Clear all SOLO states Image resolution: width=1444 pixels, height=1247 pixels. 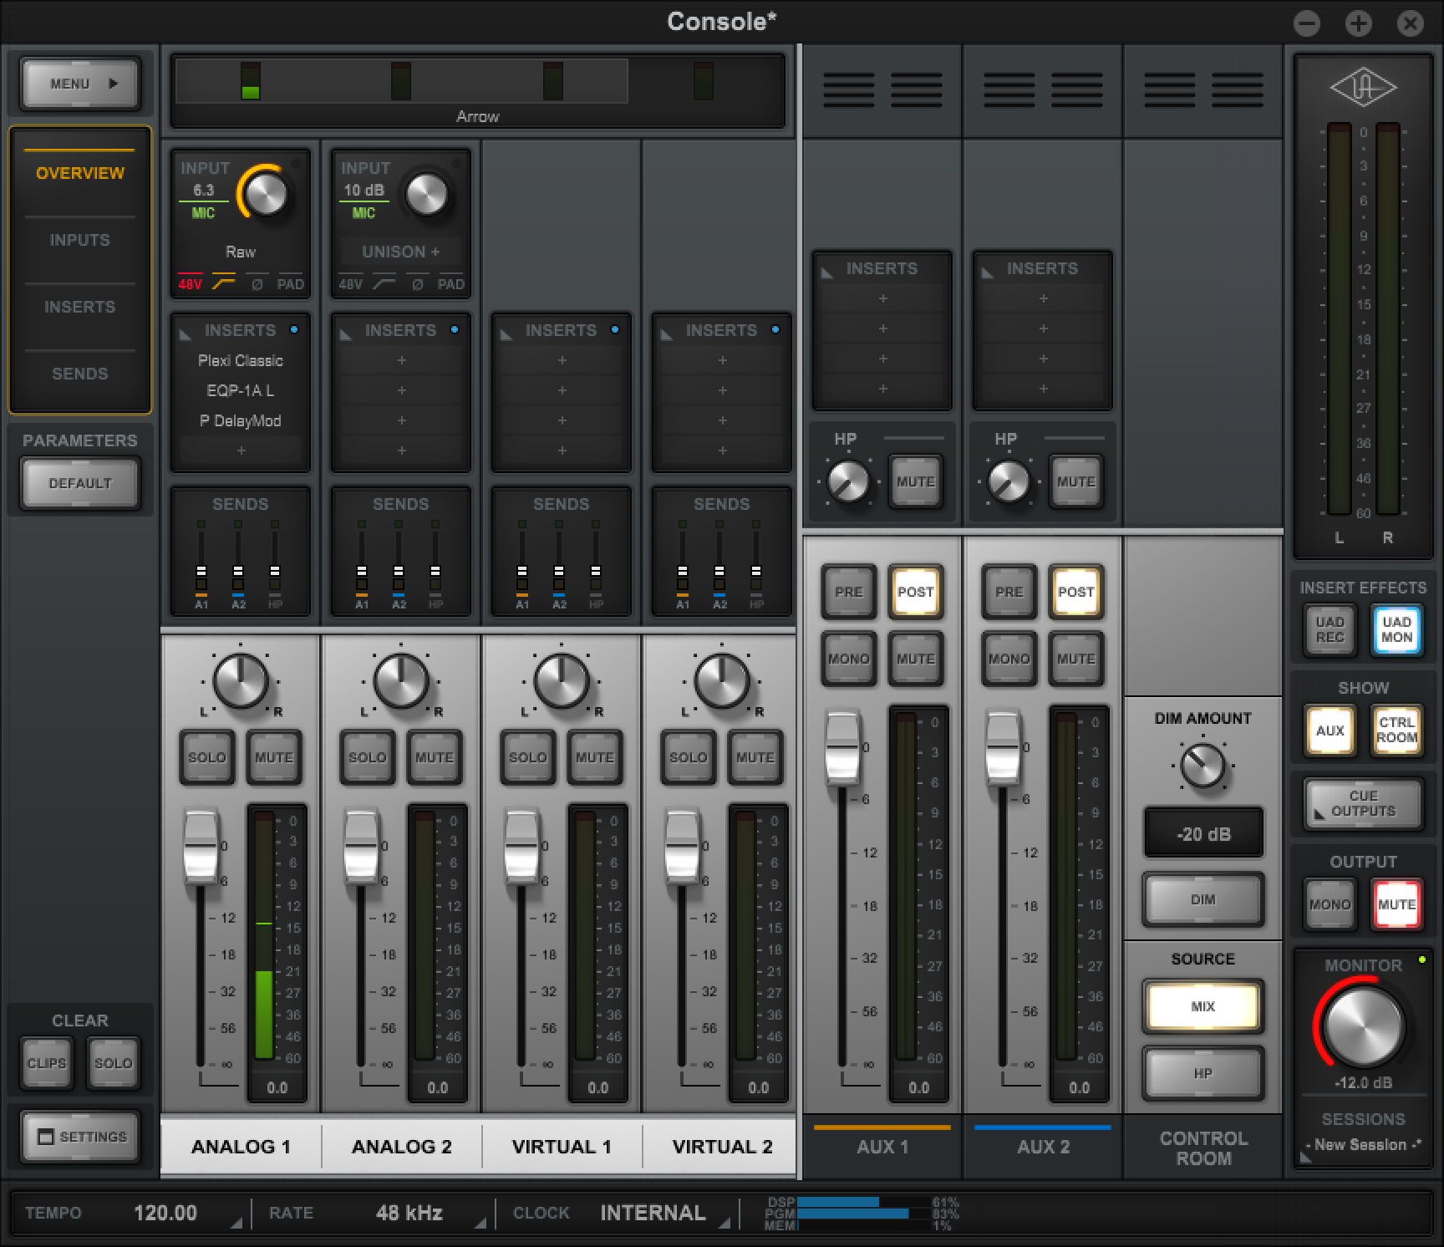(x=113, y=1063)
